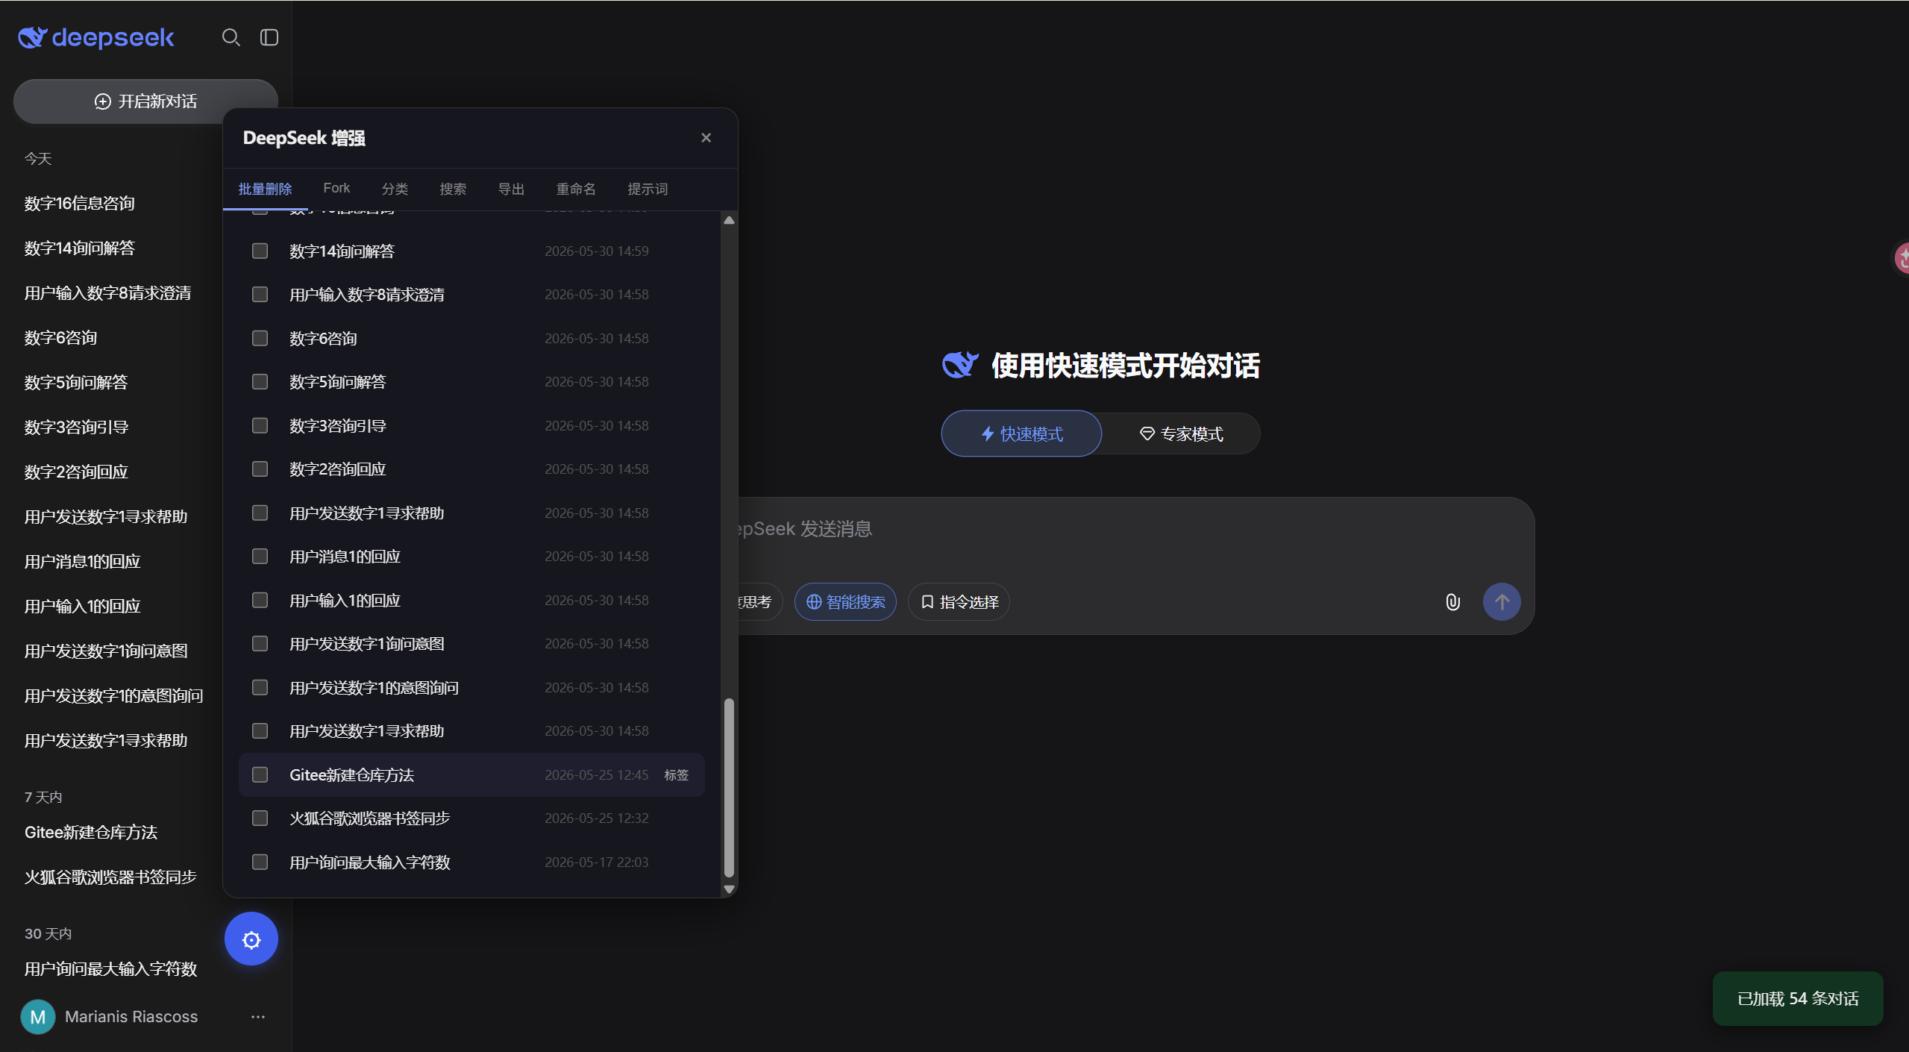Click the send arrow button
1909x1052 pixels.
click(x=1502, y=602)
